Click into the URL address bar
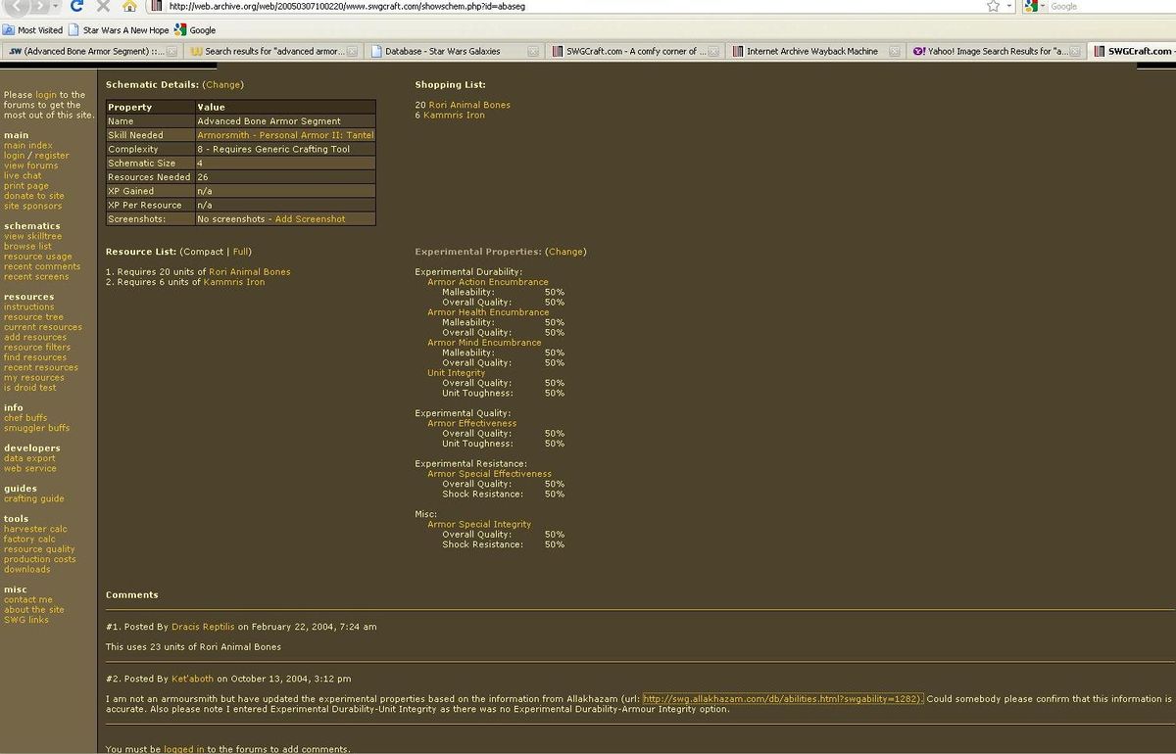Screen dimensions: 1176x754 568,6
